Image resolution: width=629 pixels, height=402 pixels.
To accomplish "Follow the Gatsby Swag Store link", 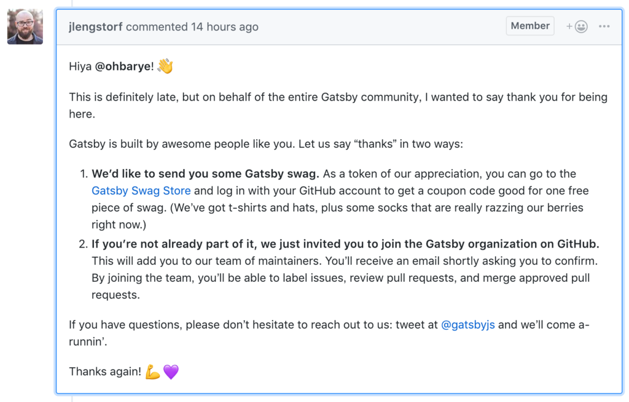I will (x=141, y=191).
